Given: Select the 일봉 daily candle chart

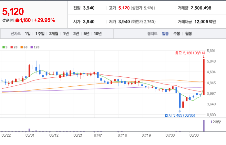Looking at the screenshot, I should coord(165,34).
